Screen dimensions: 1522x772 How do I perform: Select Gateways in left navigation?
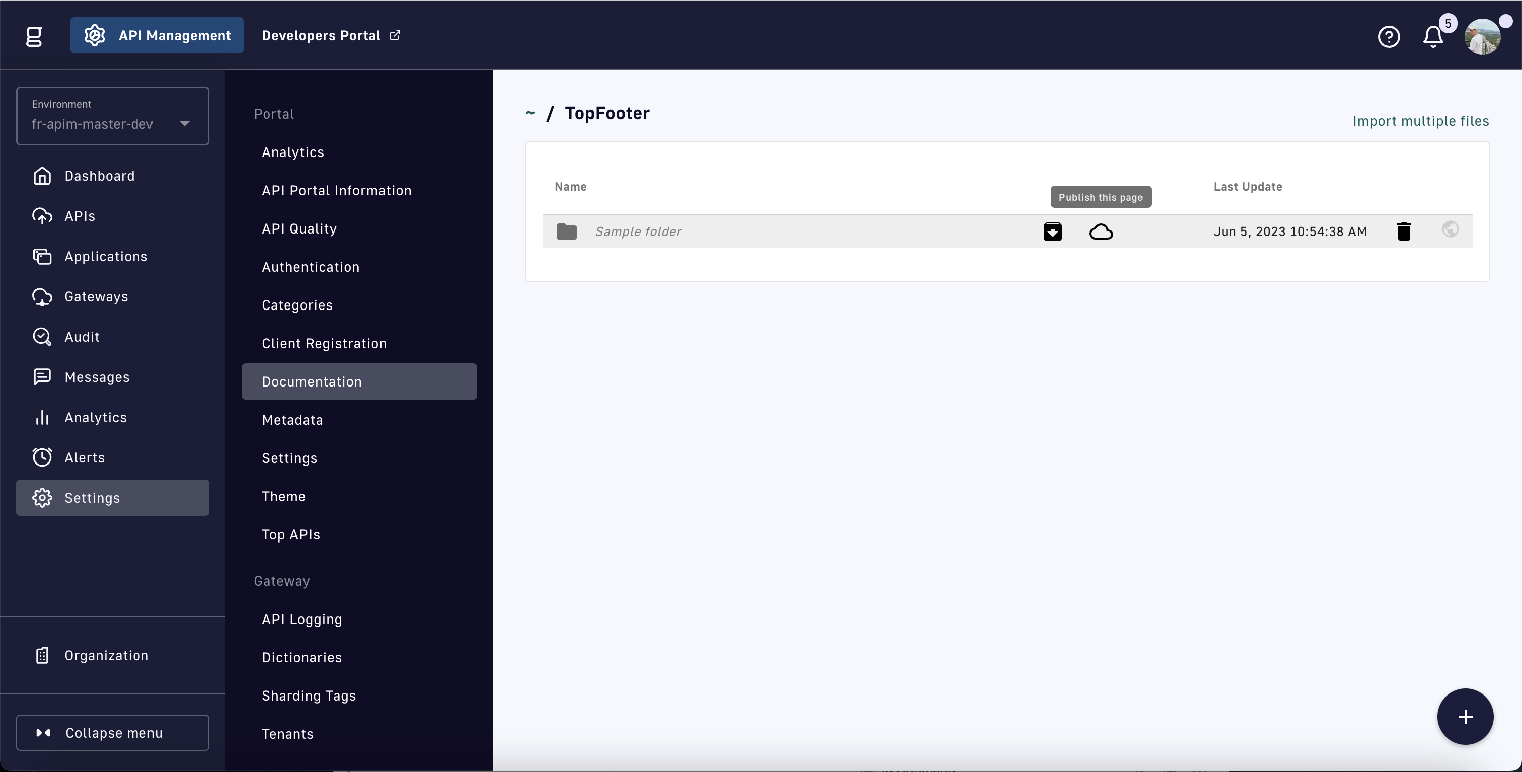[x=96, y=296]
